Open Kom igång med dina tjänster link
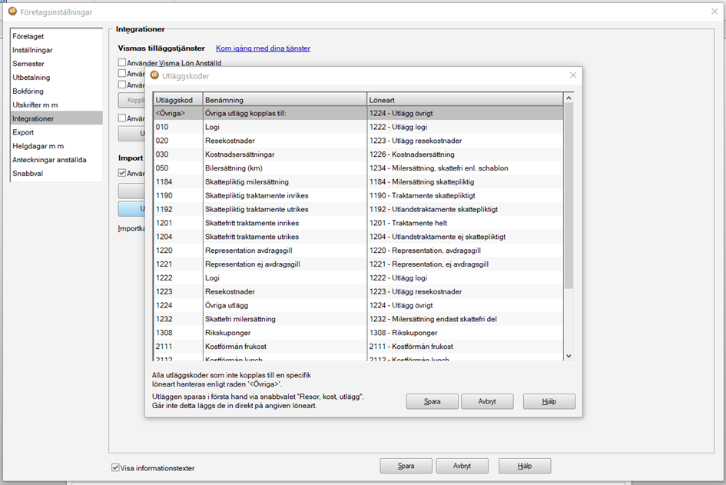726x485 pixels. click(263, 48)
